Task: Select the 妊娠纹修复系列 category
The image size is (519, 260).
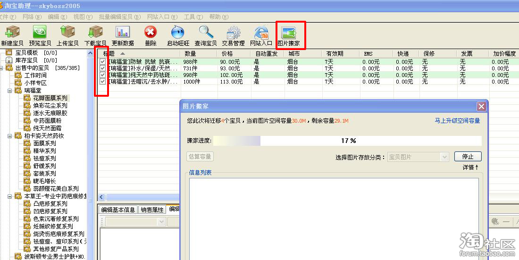Action: [53, 226]
